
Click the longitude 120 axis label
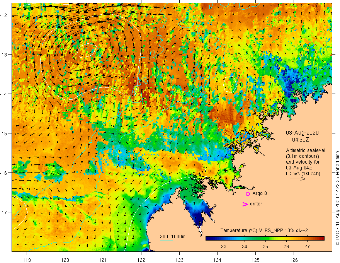click(x=65, y=260)
